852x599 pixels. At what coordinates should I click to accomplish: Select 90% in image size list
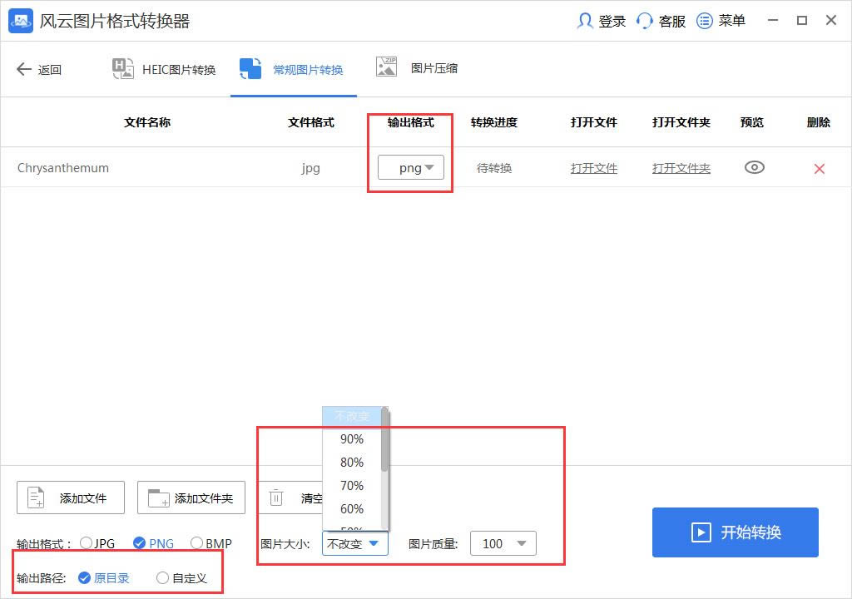pos(352,439)
